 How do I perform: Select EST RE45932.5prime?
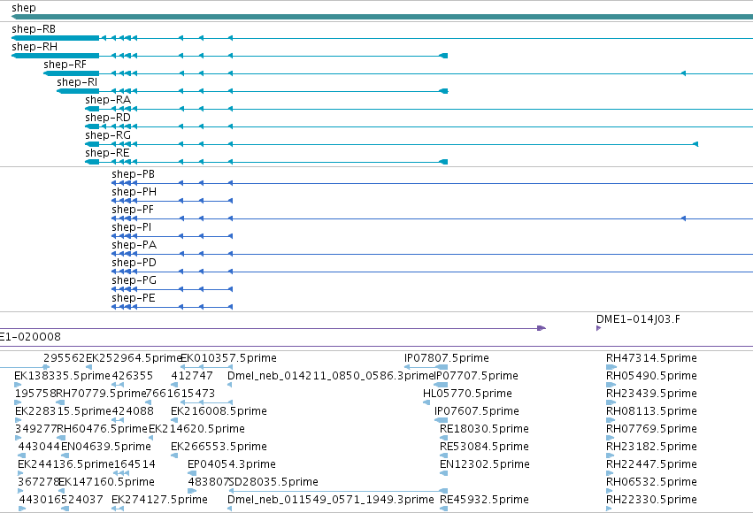pos(485,501)
